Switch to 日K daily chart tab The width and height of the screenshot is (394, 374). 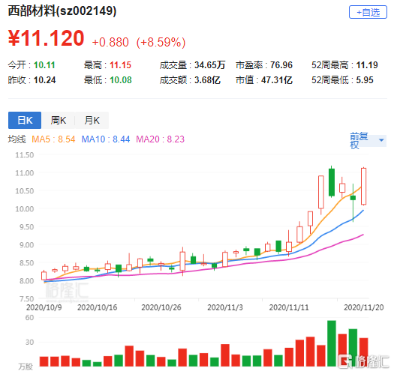point(25,120)
